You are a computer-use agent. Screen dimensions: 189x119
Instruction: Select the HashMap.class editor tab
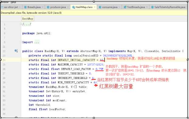pos(84,7)
